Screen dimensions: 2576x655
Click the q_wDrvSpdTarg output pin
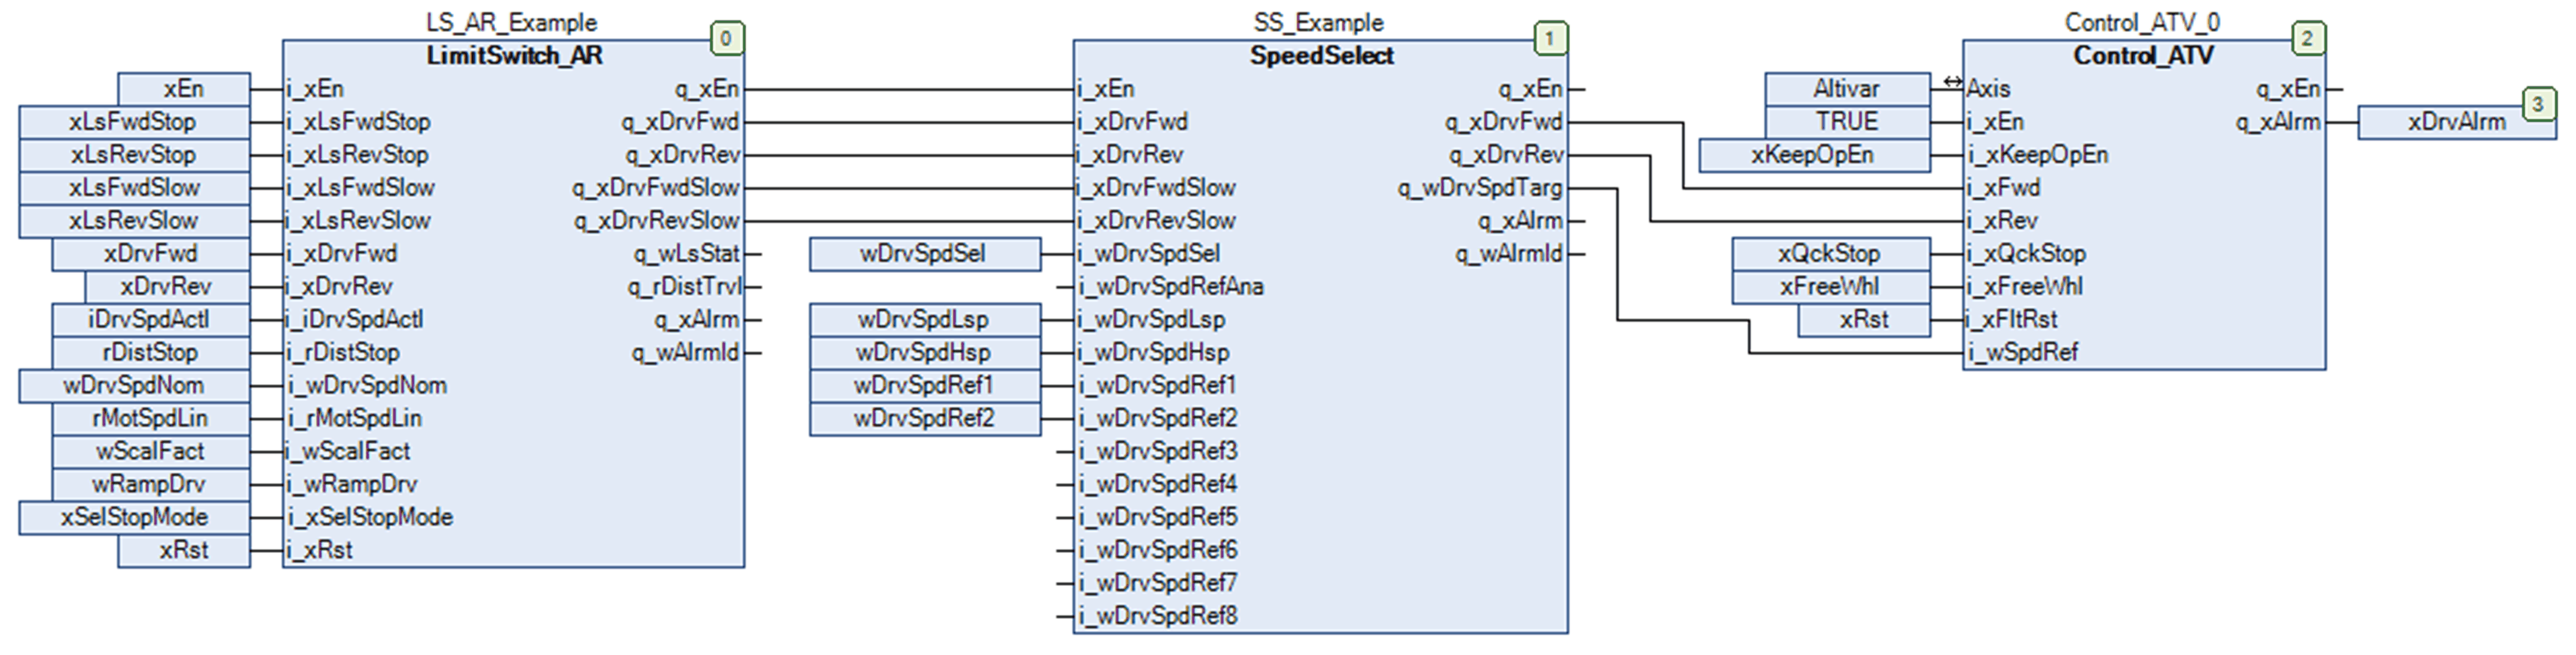point(1480,188)
